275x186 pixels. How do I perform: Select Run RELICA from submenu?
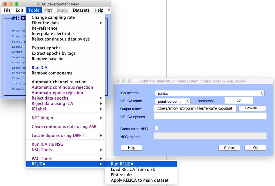[122, 164]
